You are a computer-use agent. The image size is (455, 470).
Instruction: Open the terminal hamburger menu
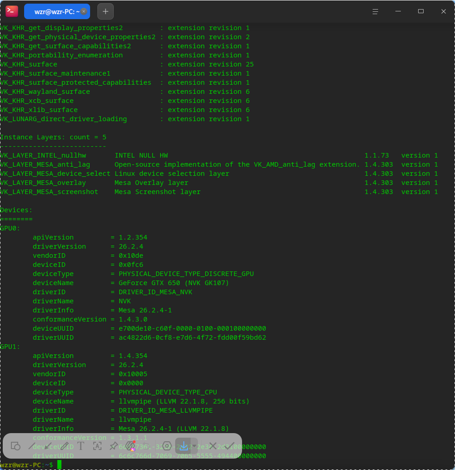click(x=375, y=11)
